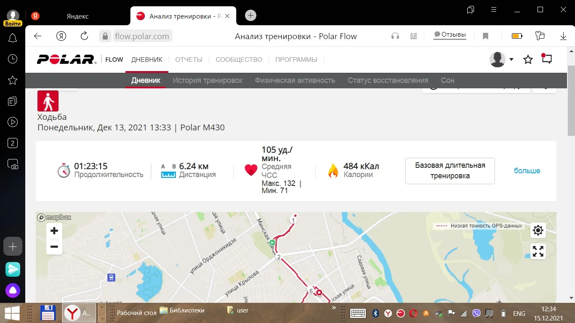
Task: Open the collections icon in browser sidebar
Action: (x=13, y=101)
